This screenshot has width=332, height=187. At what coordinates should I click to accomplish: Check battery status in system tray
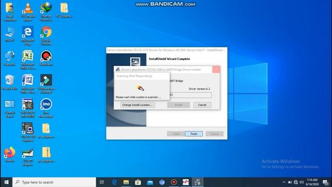pos(290,182)
